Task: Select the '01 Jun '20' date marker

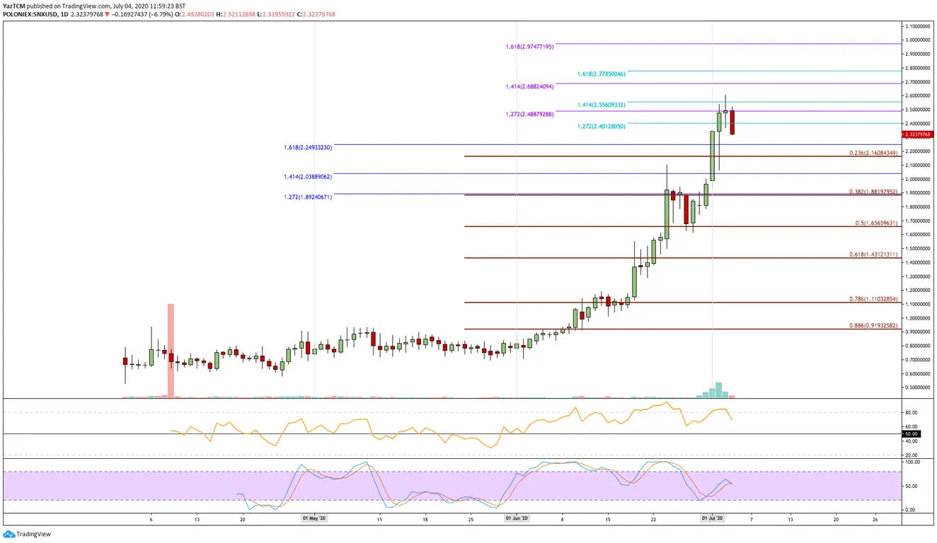Action: [517, 519]
